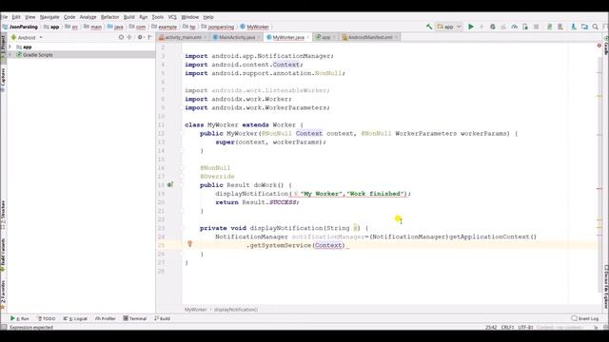Click the error indicator at editor top right

[599, 46]
